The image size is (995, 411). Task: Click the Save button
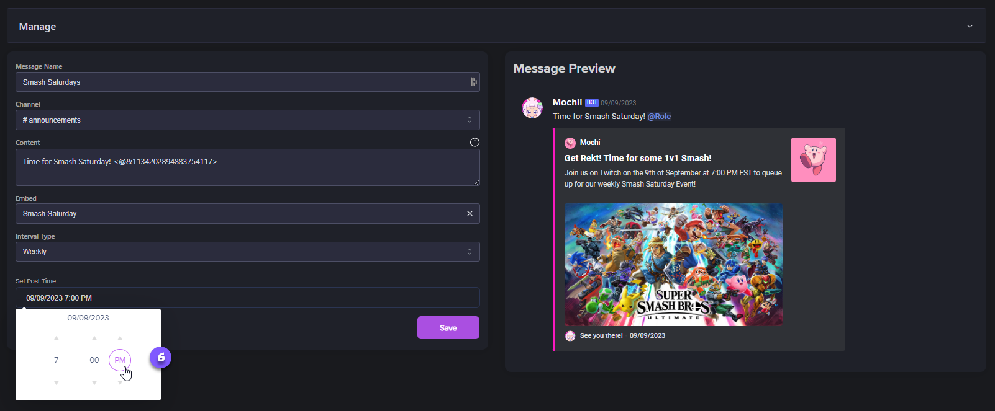pos(448,328)
